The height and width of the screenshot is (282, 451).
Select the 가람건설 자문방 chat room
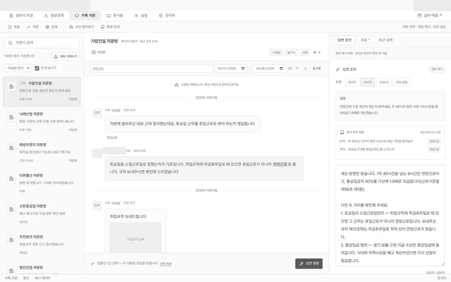point(42,91)
